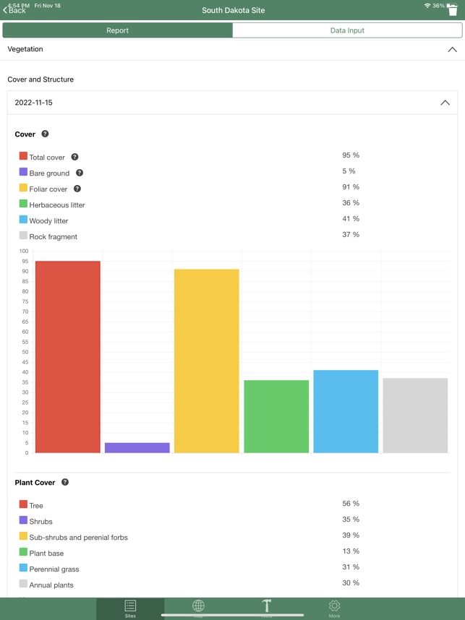Click the yellow Foliar cover chart bar
The width and height of the screenshot is (465, 620).
point(207,361)
